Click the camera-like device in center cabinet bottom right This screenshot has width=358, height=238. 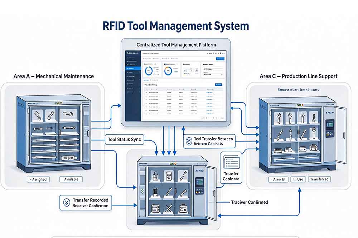(x=183, y=209)
